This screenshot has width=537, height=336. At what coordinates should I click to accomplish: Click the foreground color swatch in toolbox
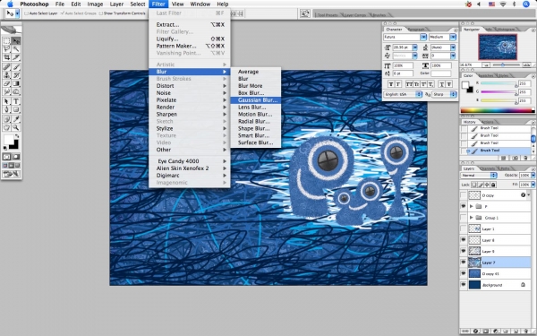tap(9, 140)
